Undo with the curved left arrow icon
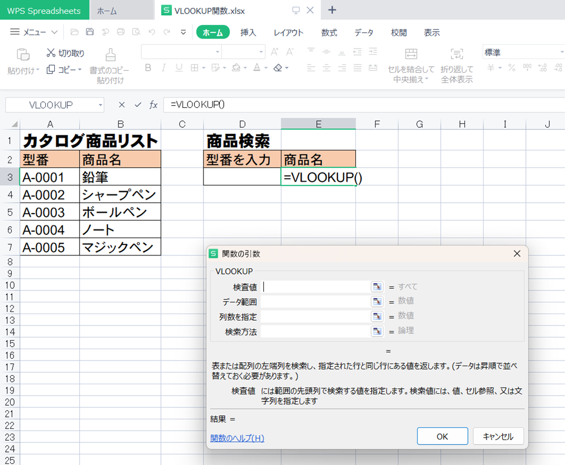Screen dimensions: 565x465 tap(151, 32)
